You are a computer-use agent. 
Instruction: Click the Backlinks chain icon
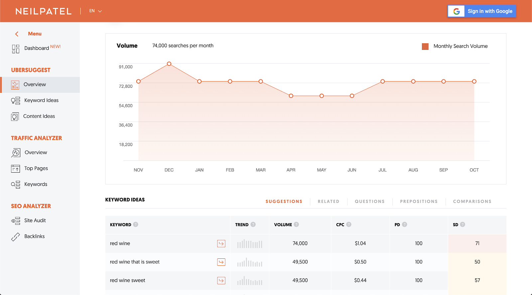pyautogui.click(x=16, y=236)
